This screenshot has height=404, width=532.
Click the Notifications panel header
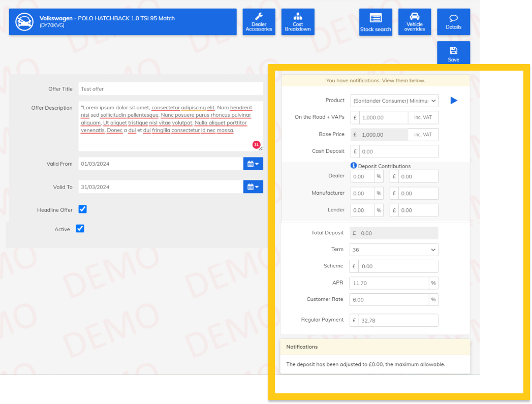click(x=375, y=347)
